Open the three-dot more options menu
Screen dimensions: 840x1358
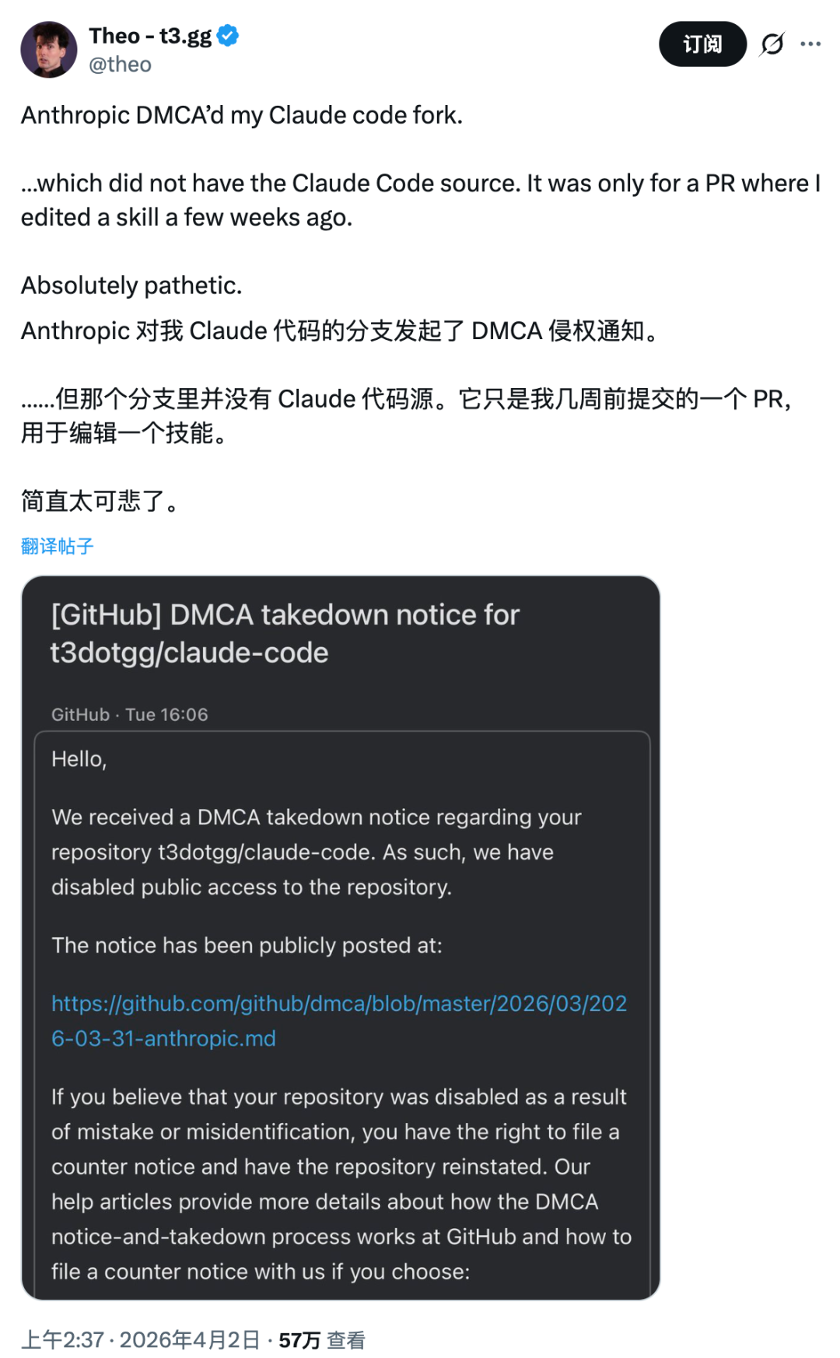click(810, 44)
